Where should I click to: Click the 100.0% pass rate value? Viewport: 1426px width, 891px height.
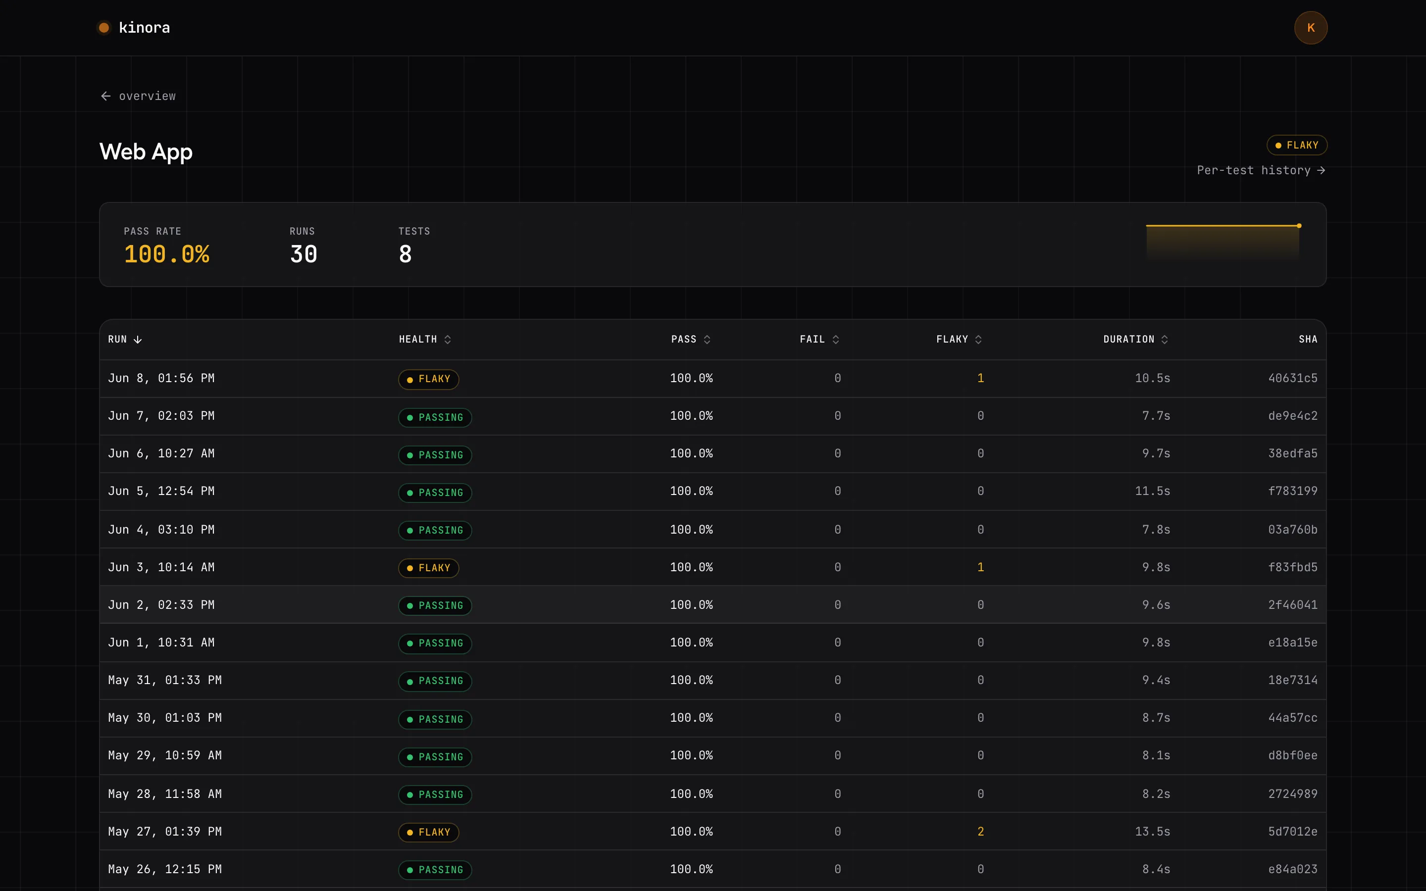[x=167, y=254]
